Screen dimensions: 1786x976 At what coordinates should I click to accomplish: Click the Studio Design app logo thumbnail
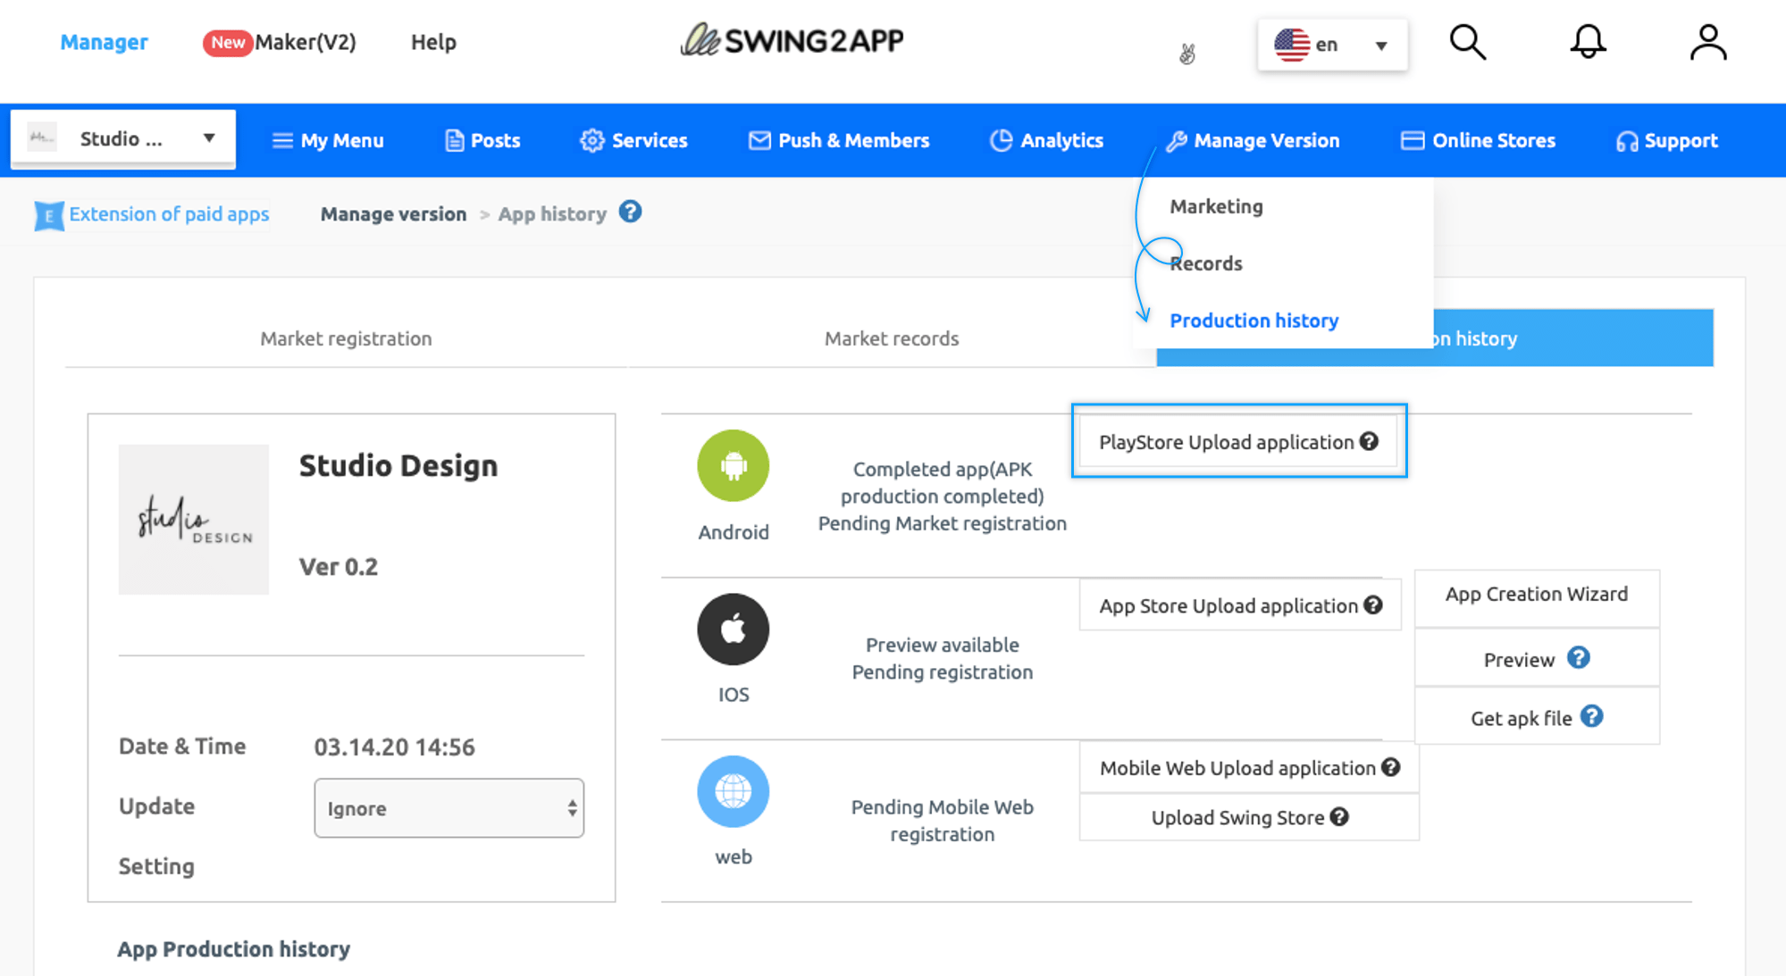coord(194,520)
